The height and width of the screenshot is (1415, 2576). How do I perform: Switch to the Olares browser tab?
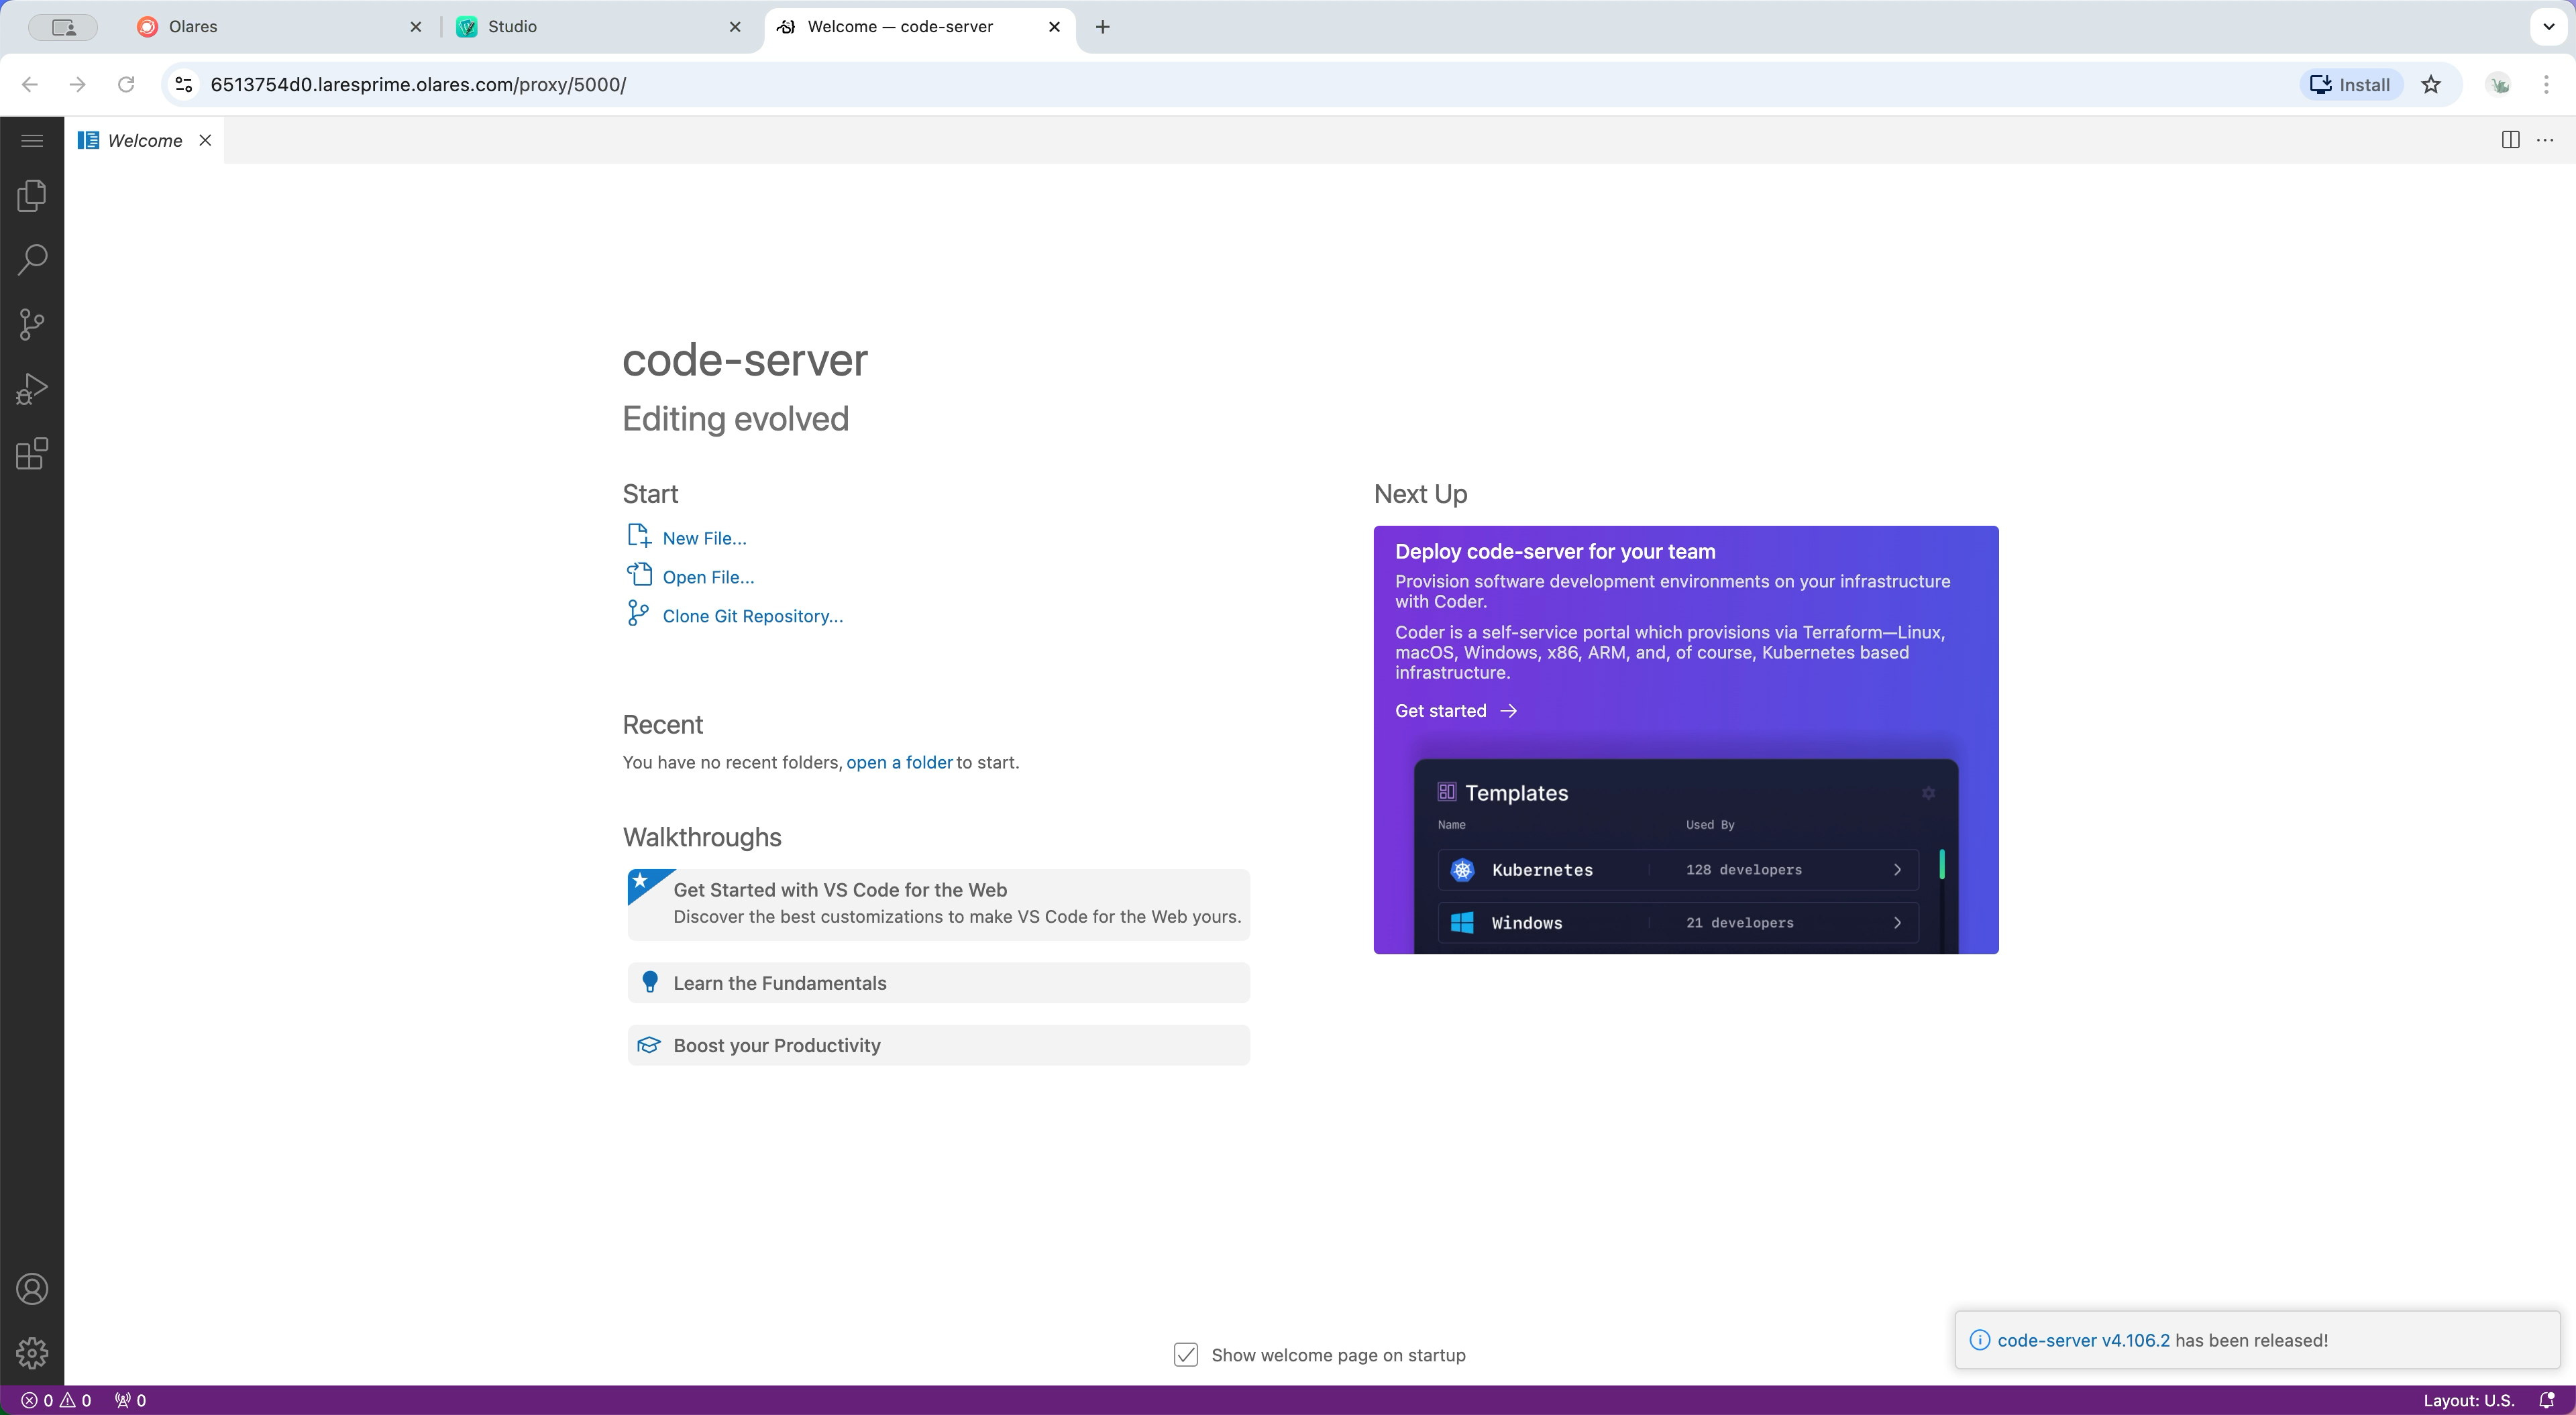(x=250, y=27)
